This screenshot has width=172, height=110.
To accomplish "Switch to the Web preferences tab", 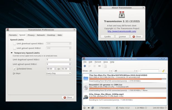I will coord(60,35).
